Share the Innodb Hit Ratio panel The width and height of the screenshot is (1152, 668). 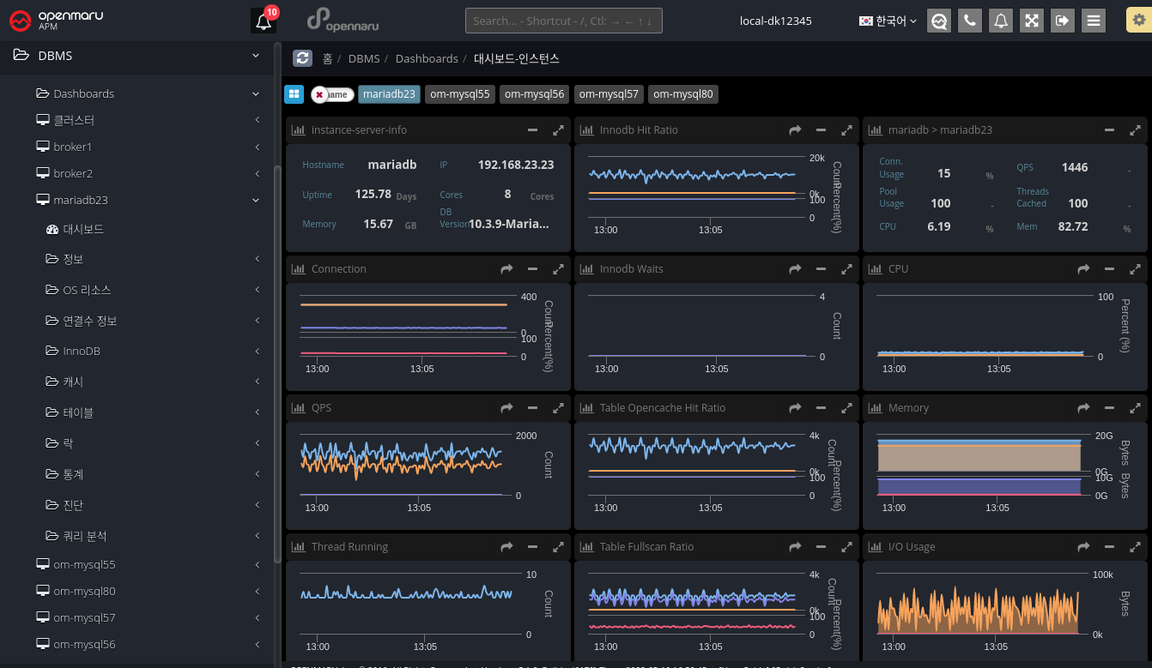[795, 130]
